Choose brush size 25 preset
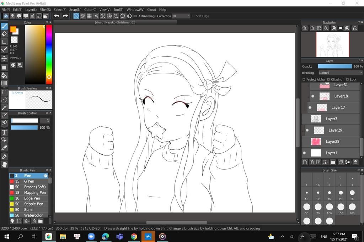 (352, 194)
